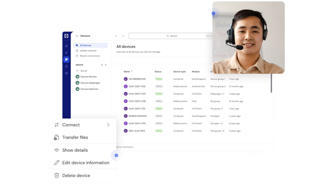
Task: Open the Devices Göppingen group
Action: [90, 83]
